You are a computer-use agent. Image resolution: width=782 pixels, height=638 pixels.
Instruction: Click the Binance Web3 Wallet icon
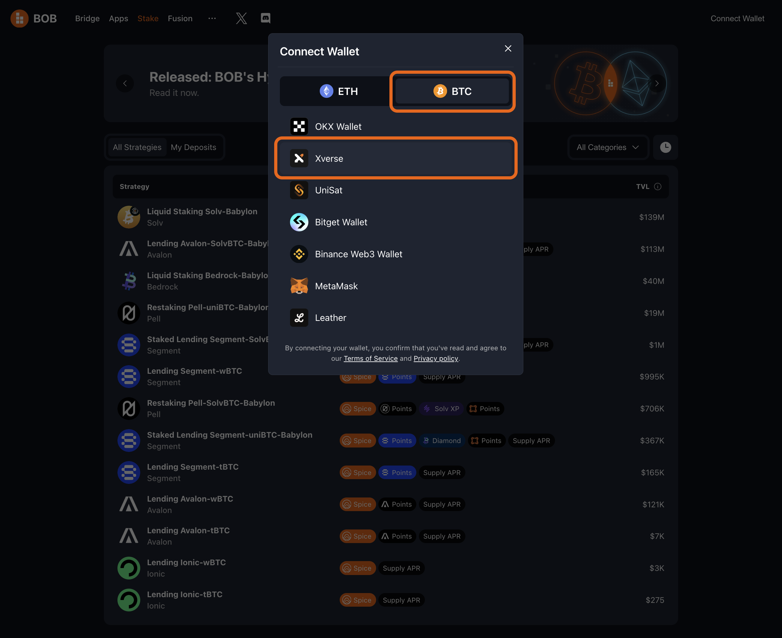coord(299,254)
